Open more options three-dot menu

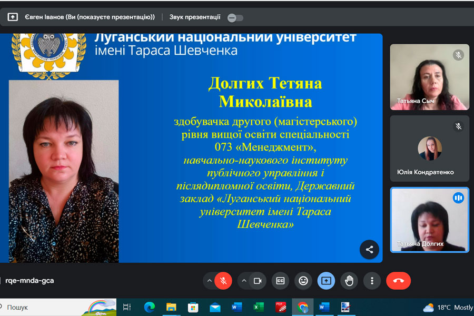372,281
